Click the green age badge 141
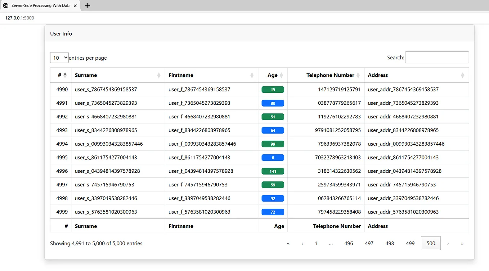The image size is (489, 271). [273, 171]
